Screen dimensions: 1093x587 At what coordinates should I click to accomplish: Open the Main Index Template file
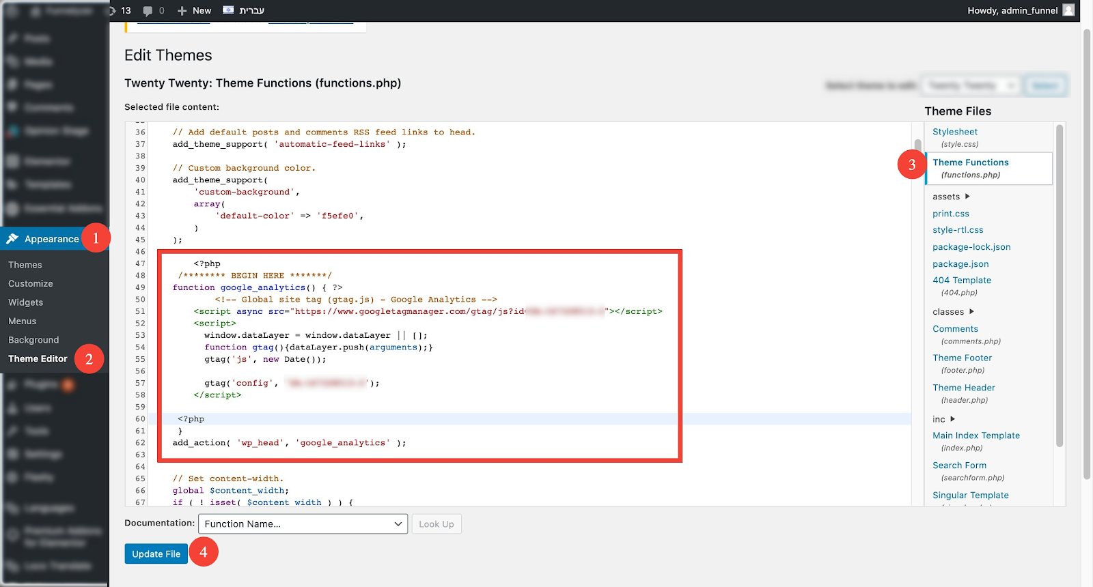pyautogui.click(x=976, y=435)
